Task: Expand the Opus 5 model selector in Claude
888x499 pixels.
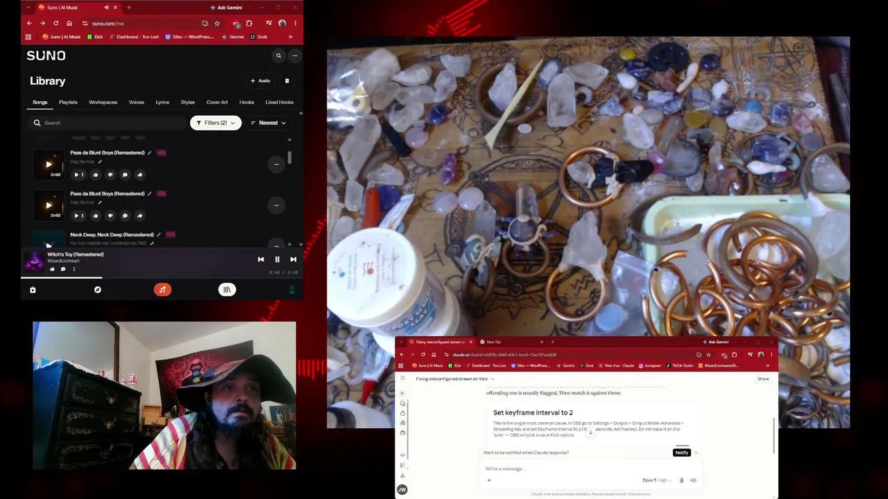Action: (657, 480)
